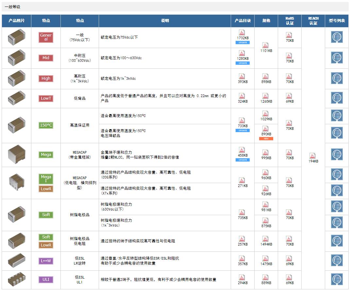Click the 产品目录 column header
The width and height of the screenshot is (350, 291).
242,21
